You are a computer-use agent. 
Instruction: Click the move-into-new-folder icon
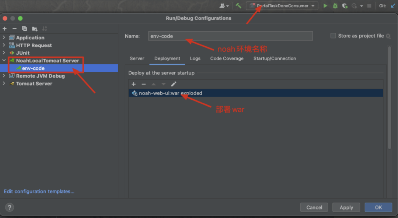click(x=35, y=29)
